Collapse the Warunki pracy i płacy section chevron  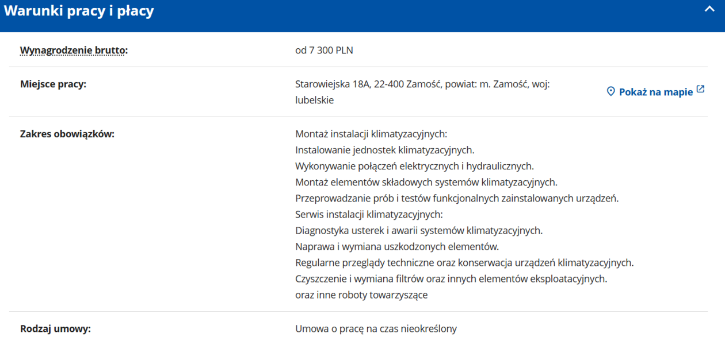(709, 10)
